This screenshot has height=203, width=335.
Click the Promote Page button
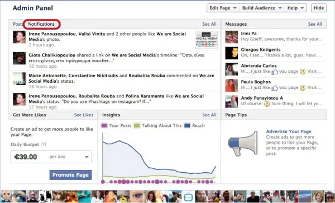coord(70,175)
